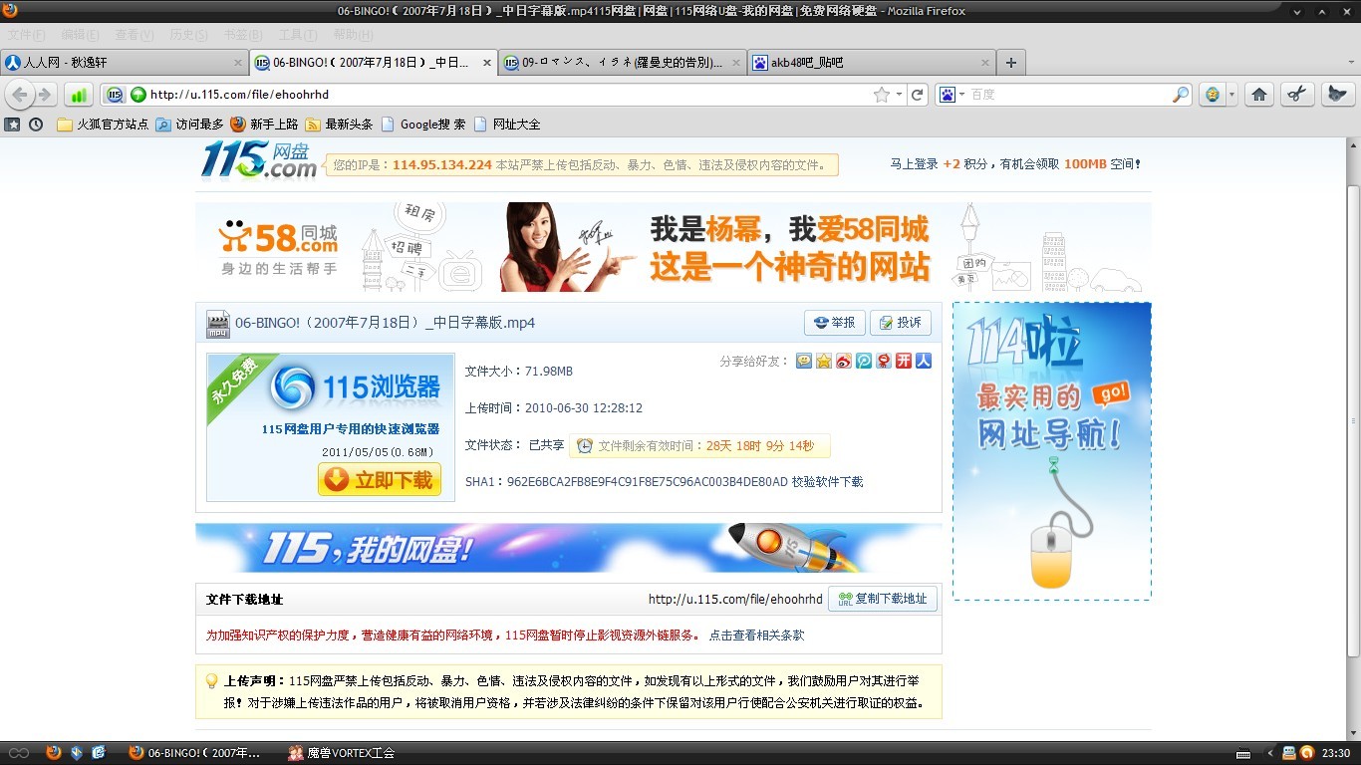1361x765 pixels.
Task: Expand the hidden system tray icons arrow
Action: tap(1271, 753)
